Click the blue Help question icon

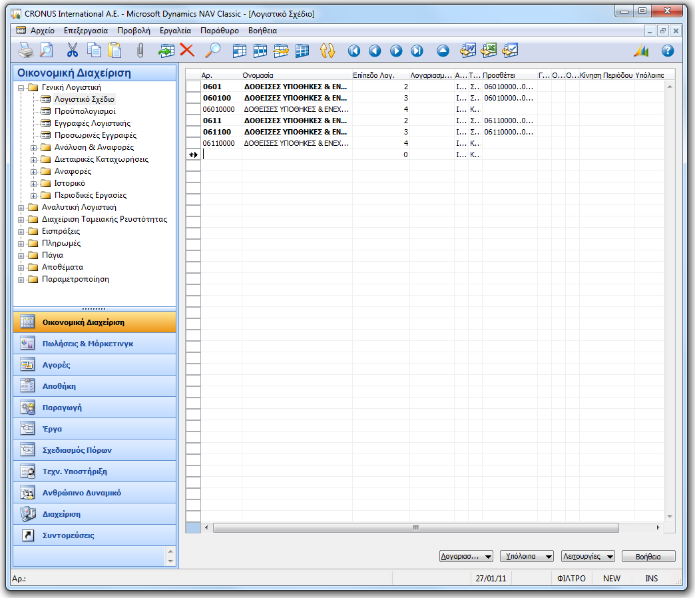click(x=668, y=51)
